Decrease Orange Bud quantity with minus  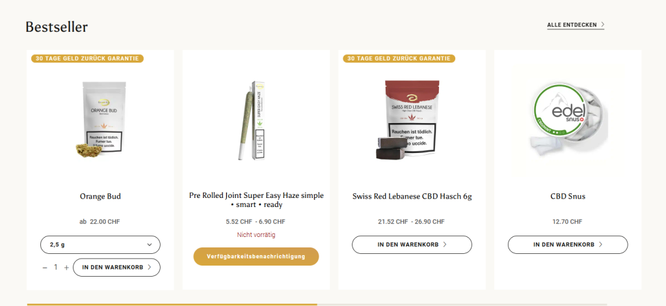[45, 268]
